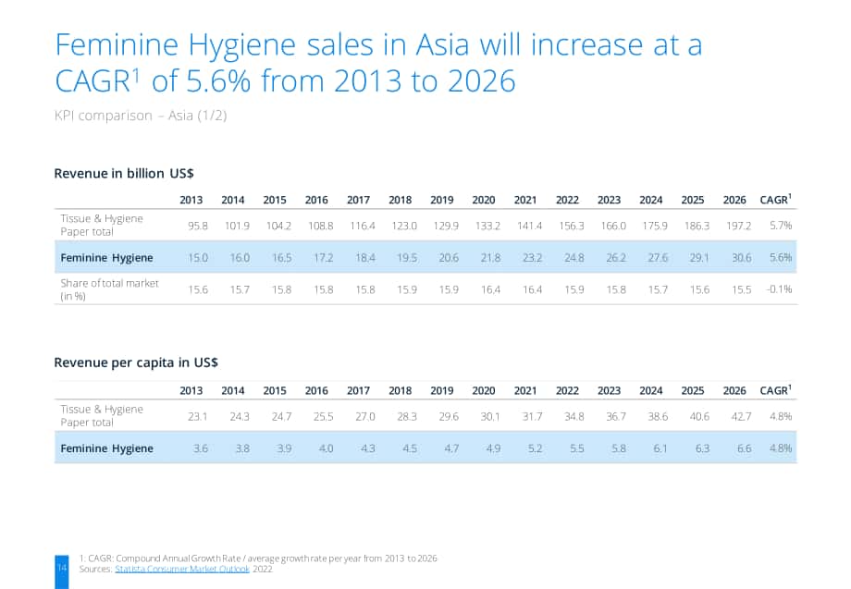Click the market share value 16.4 for 2020
The width and height of the screenshot is (851, 589).
click(490, 289)
